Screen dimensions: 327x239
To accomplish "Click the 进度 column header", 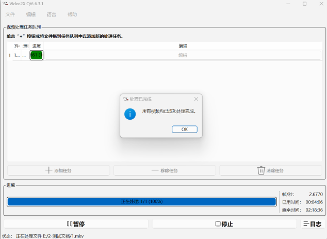I will [x=36, y=46].
